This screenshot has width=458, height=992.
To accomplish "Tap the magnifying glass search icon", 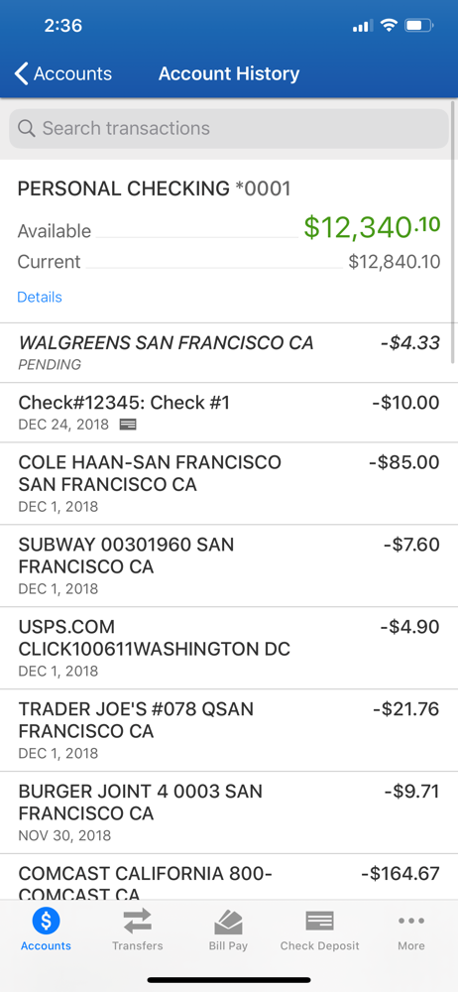I will coord(27,128).
